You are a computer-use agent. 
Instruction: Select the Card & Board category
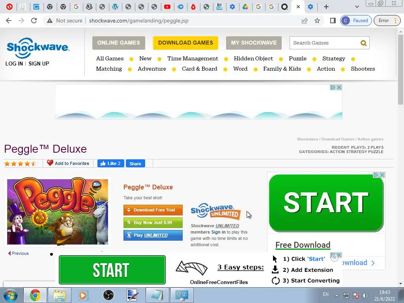(199, 69)
